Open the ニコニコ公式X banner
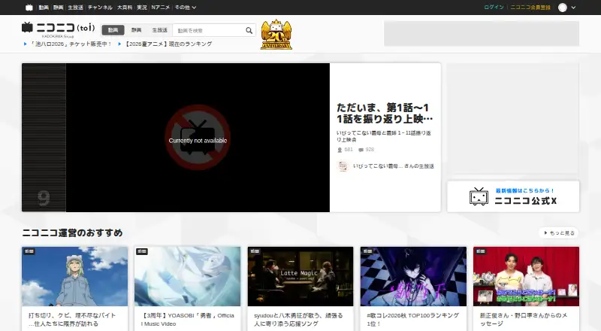601x331 pixels. [513, 196]
